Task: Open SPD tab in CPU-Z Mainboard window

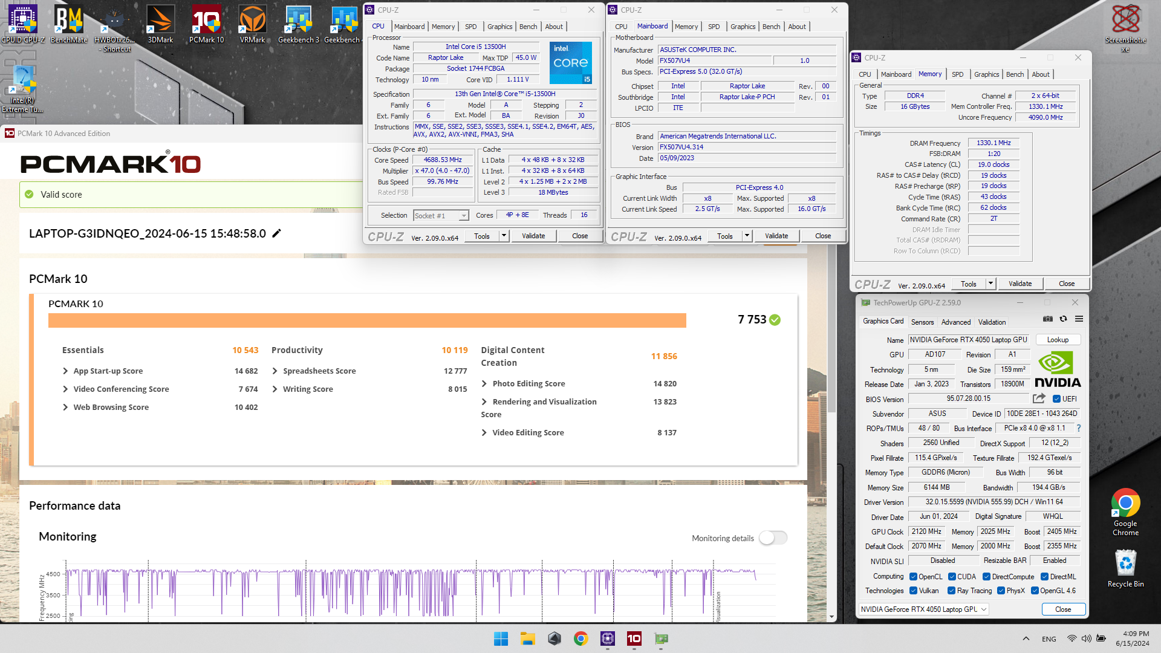Action: point(714,27)
